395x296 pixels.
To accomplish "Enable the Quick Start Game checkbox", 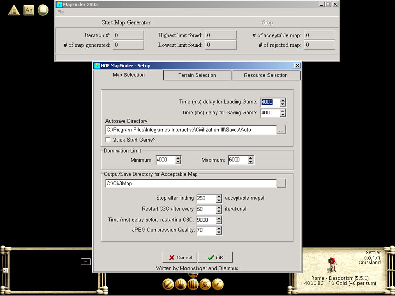I will point(108,140).
